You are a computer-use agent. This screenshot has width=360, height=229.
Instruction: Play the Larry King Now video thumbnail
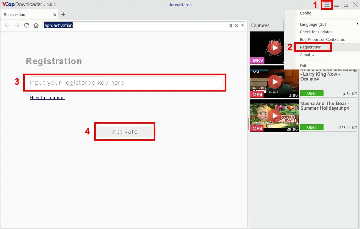(274, 81)
